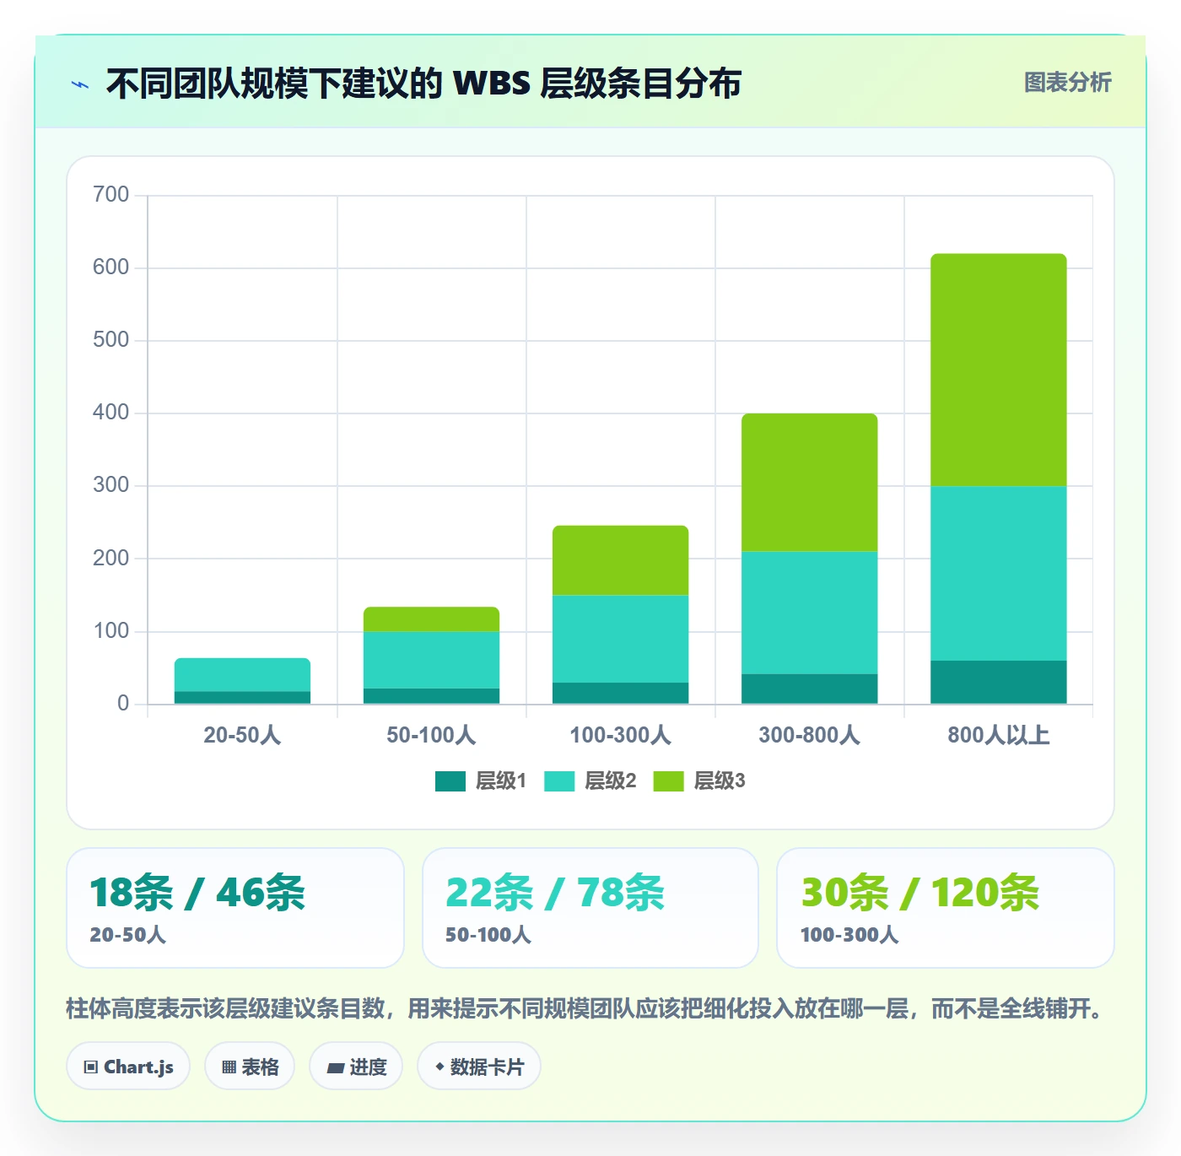Click the chart title 不同团队规模下建议的 WBS 层级条目分布
This screenshot has height=1156, width=1181.
423,84
